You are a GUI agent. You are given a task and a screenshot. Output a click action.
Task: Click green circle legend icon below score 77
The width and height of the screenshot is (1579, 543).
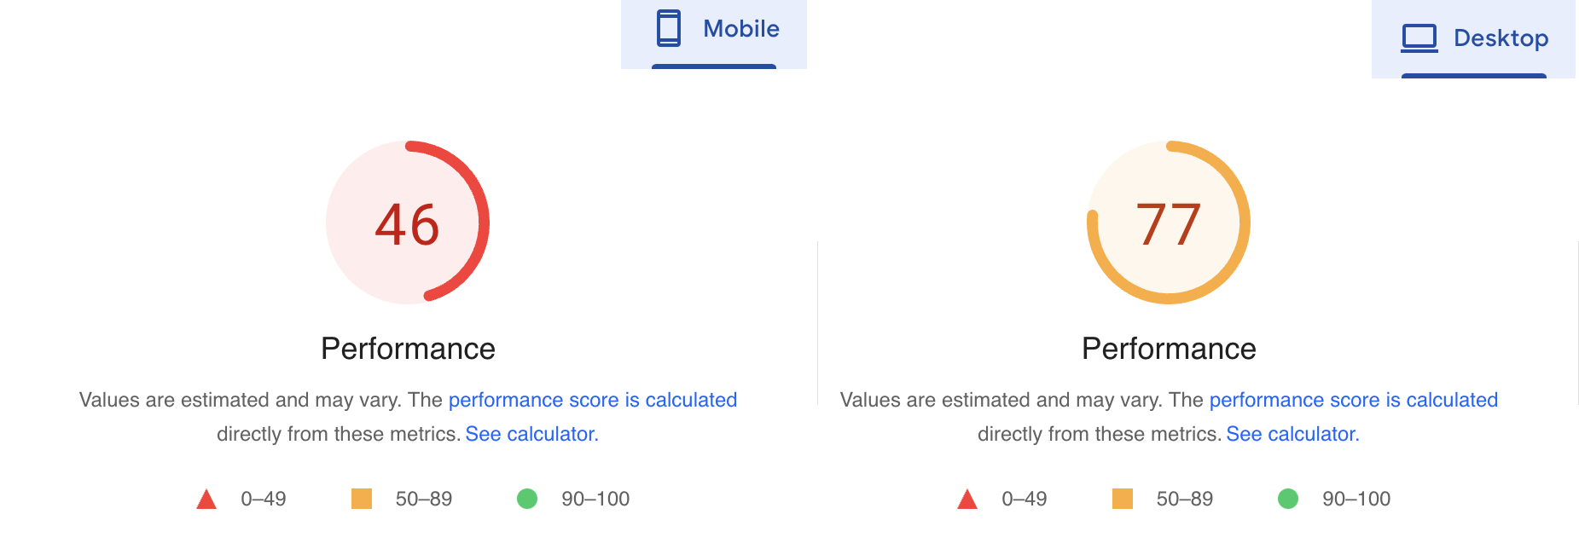click(x=1288, y=499)
